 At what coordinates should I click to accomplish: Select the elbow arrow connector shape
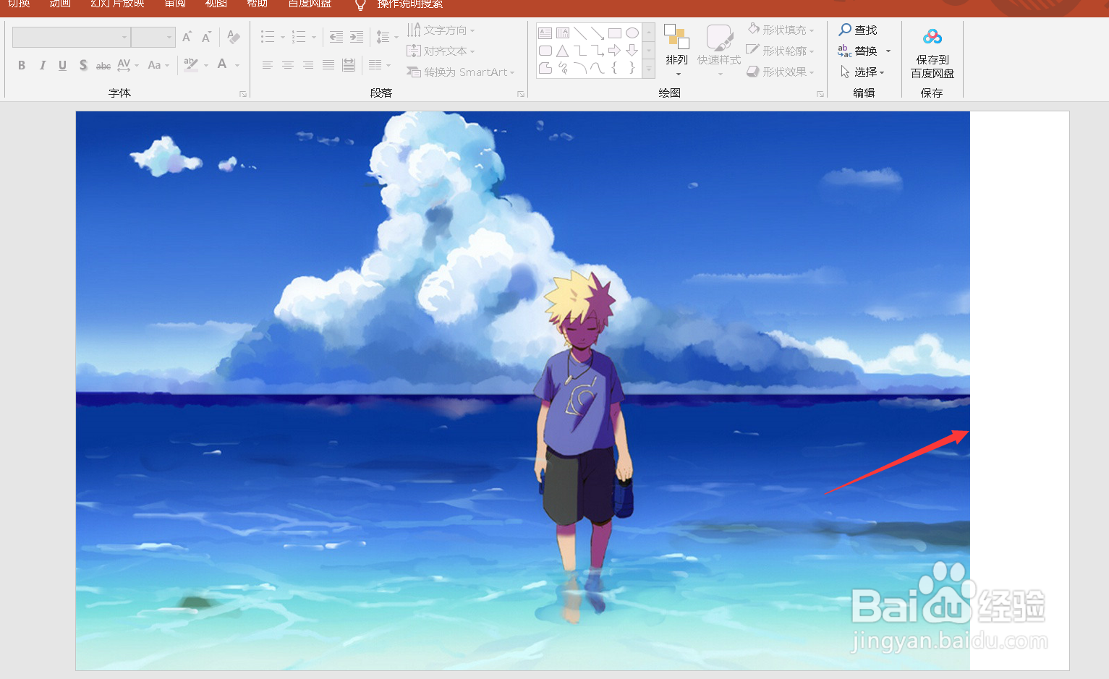tap(598, 51)
